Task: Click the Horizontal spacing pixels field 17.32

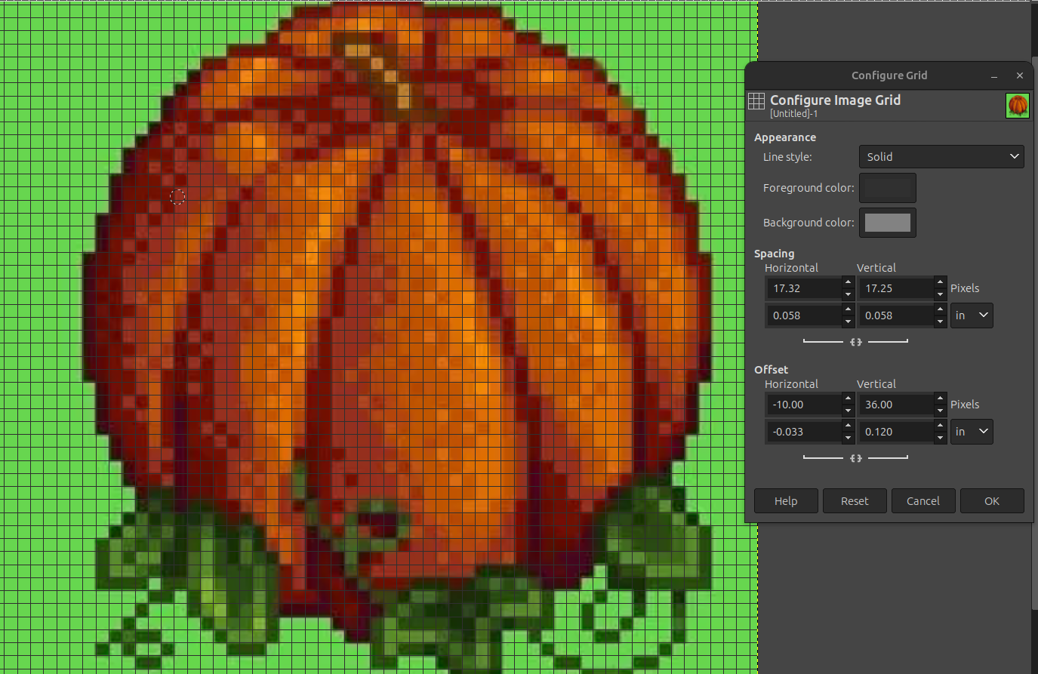Action: pos(803,288)
